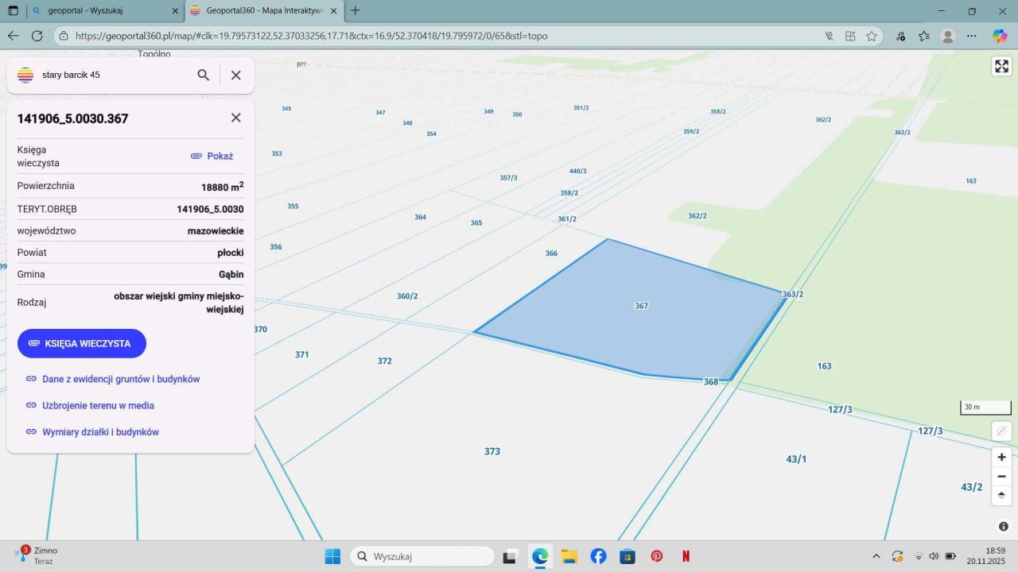Click the Pokaż link for księga wieczysta
This screenshot has height=572, width=1018.
212,157
